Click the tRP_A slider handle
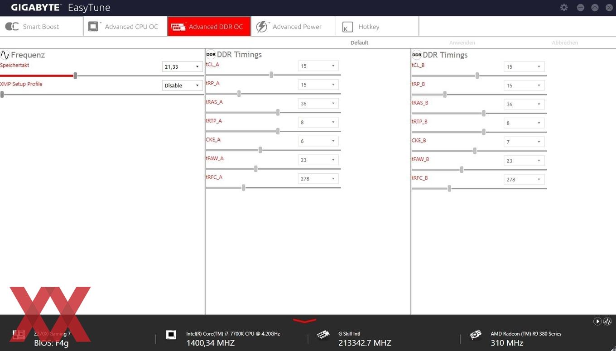The height and width of the screenshot is (351, 616). coord(239,94)
